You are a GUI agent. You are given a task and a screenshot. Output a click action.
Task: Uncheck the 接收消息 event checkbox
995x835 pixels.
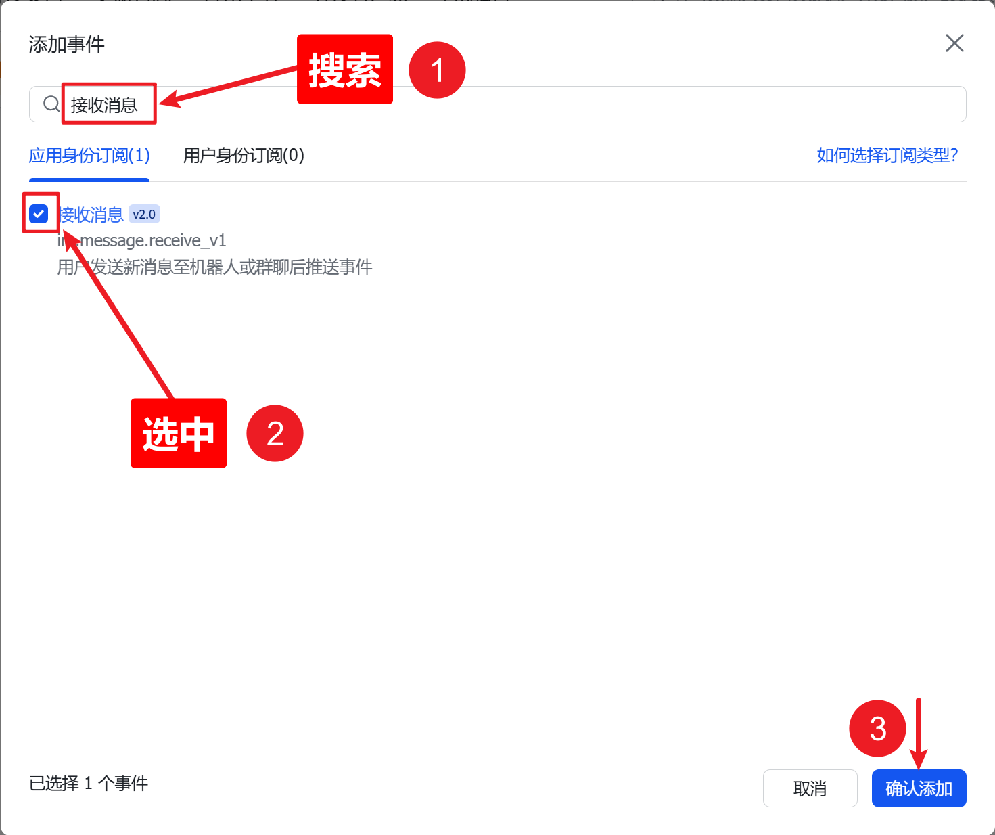click(39, 213)
